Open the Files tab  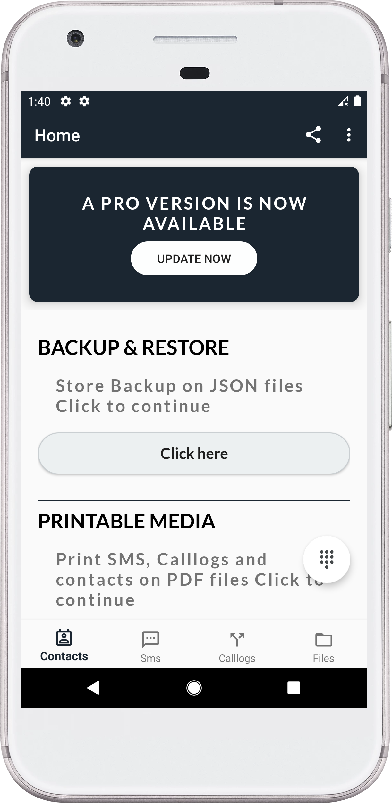pos(324,646)
